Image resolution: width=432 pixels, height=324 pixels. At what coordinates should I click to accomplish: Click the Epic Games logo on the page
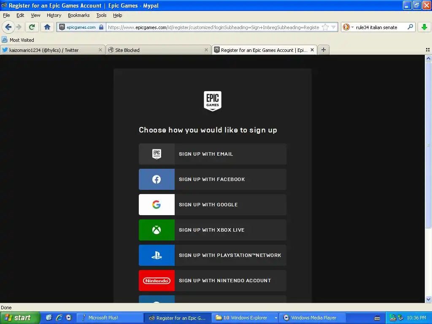[213, 101]
